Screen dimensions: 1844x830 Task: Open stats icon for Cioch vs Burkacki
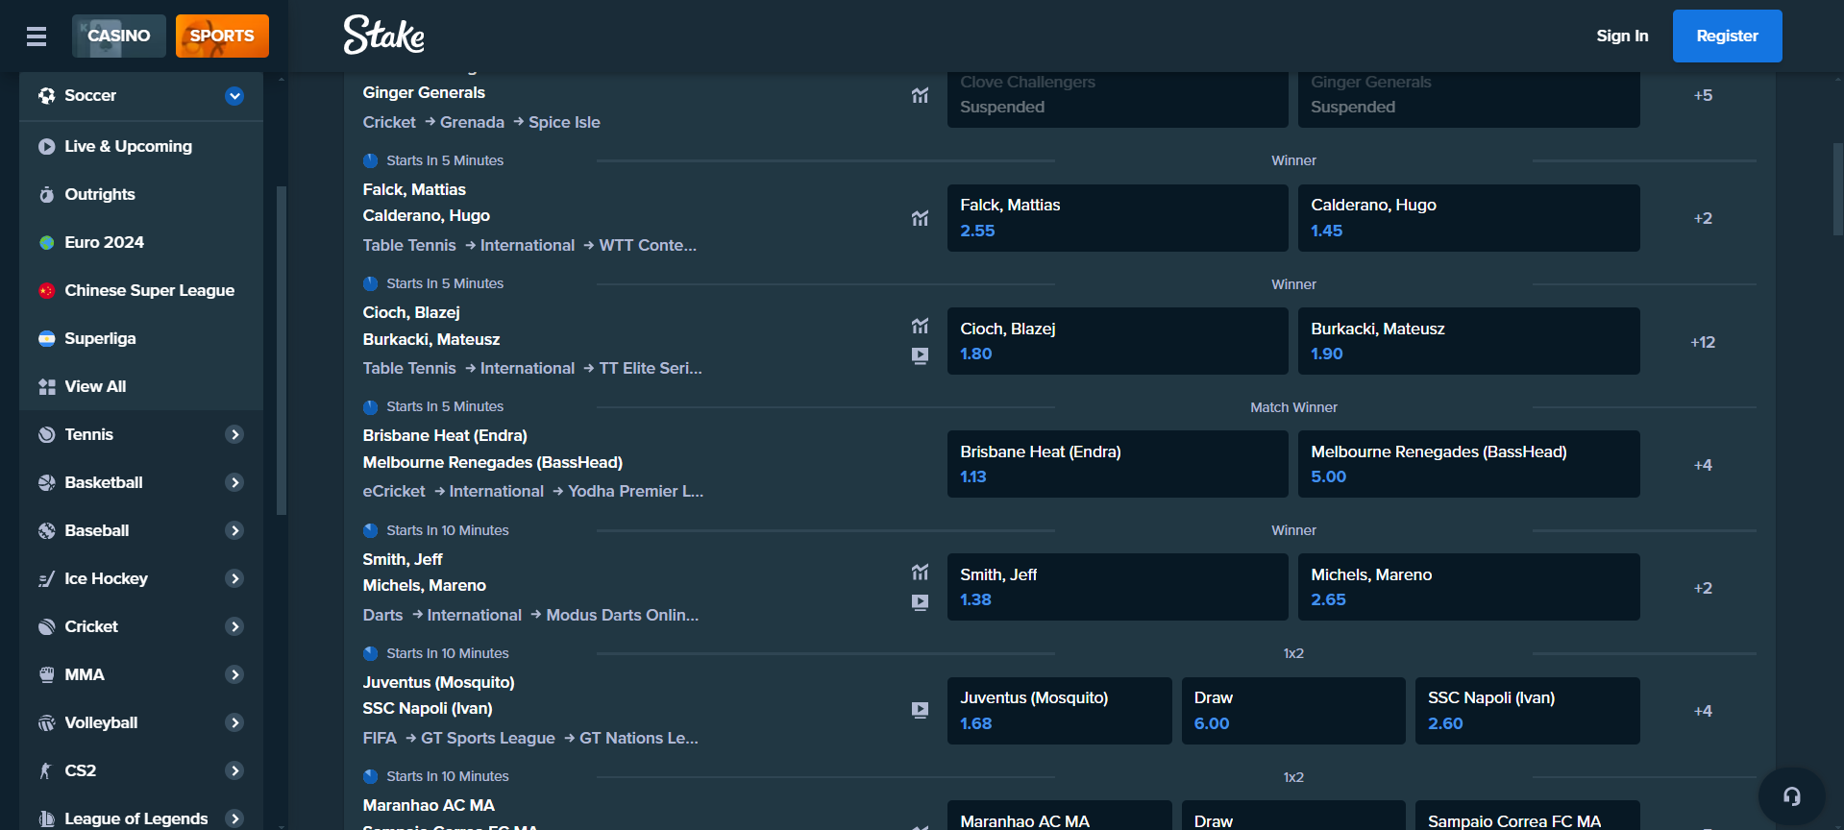pos(920,326)
